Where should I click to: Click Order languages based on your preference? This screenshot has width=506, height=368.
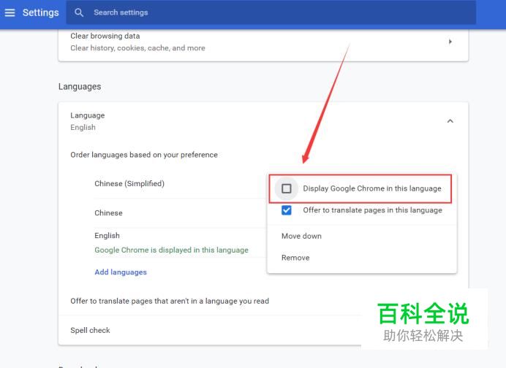[x=144, y=155]
